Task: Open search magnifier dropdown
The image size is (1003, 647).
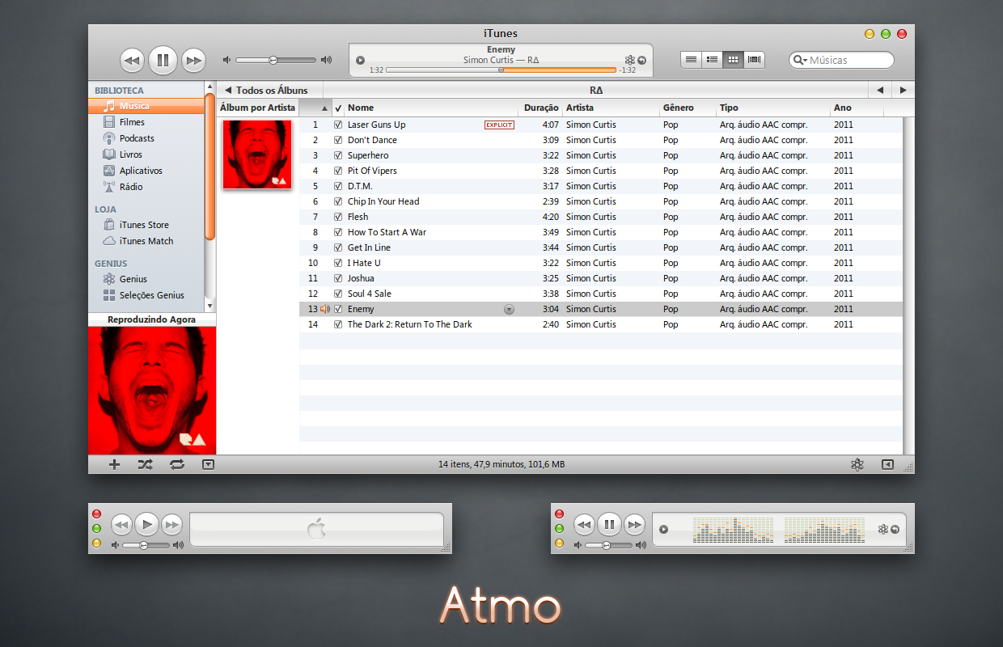Action: (800, 61)
